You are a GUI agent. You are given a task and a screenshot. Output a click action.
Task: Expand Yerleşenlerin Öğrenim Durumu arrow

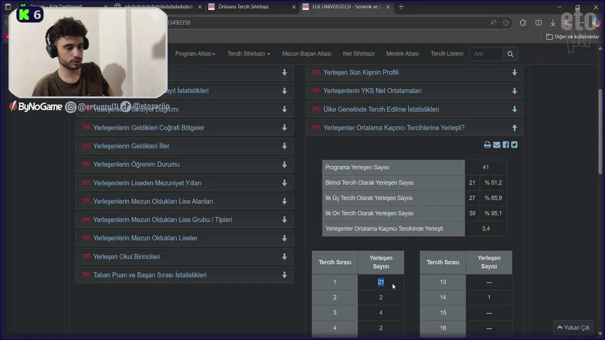[285, 165]
